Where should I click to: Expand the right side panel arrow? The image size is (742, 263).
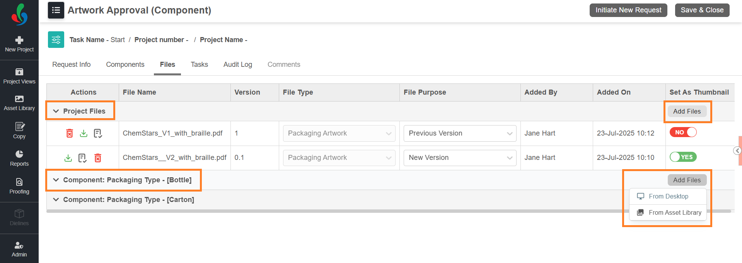coord(737,151)
